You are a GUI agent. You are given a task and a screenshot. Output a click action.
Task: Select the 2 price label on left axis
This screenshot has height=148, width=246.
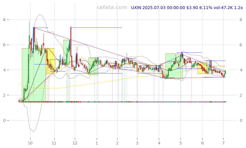[x=4, y=95]
